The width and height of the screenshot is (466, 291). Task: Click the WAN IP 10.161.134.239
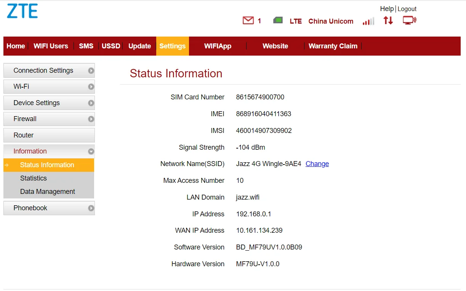pyautogui.click(x=259, y=230)
